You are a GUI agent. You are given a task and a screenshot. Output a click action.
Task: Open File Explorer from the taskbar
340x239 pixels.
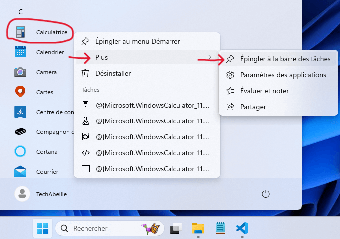pyautogui.click(x=198, y=228)
